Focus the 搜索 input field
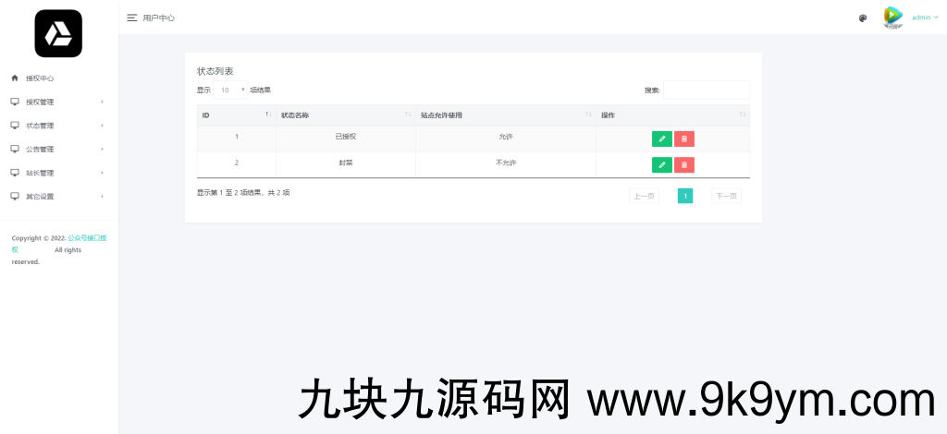This screenshot has height=434, width=947. [x=706, y=90]
